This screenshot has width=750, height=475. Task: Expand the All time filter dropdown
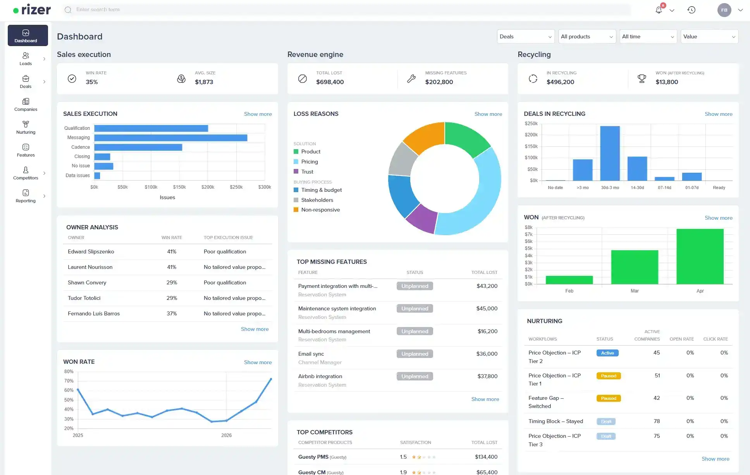coord(648,36)
